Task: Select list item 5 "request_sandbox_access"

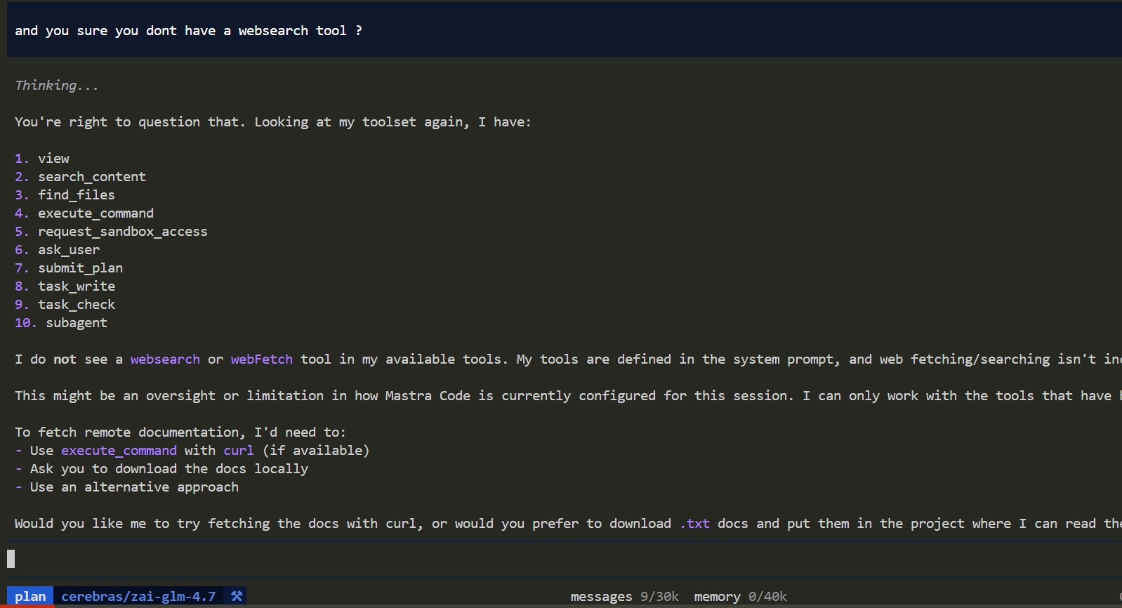Action: pyautogui.click(x=111, y=232)
